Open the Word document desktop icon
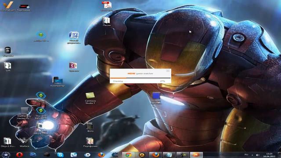Screen dimensions: 281x158 [74, 36]
